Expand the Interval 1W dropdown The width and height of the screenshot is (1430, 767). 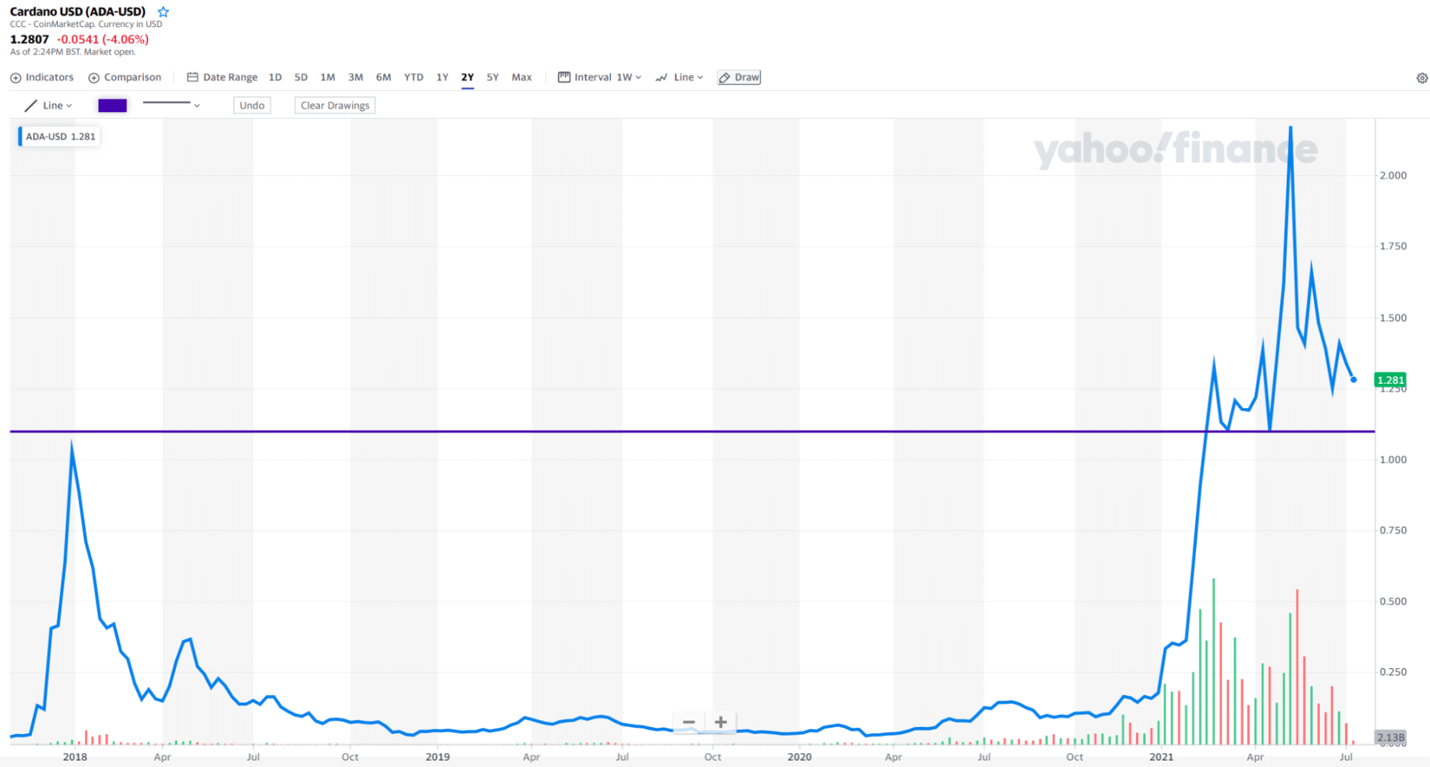coord(599,77)
